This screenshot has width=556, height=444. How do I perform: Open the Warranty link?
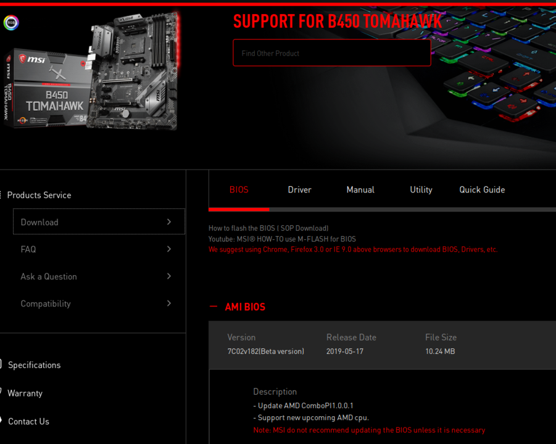pyautogui.click(x=25, y=393)
